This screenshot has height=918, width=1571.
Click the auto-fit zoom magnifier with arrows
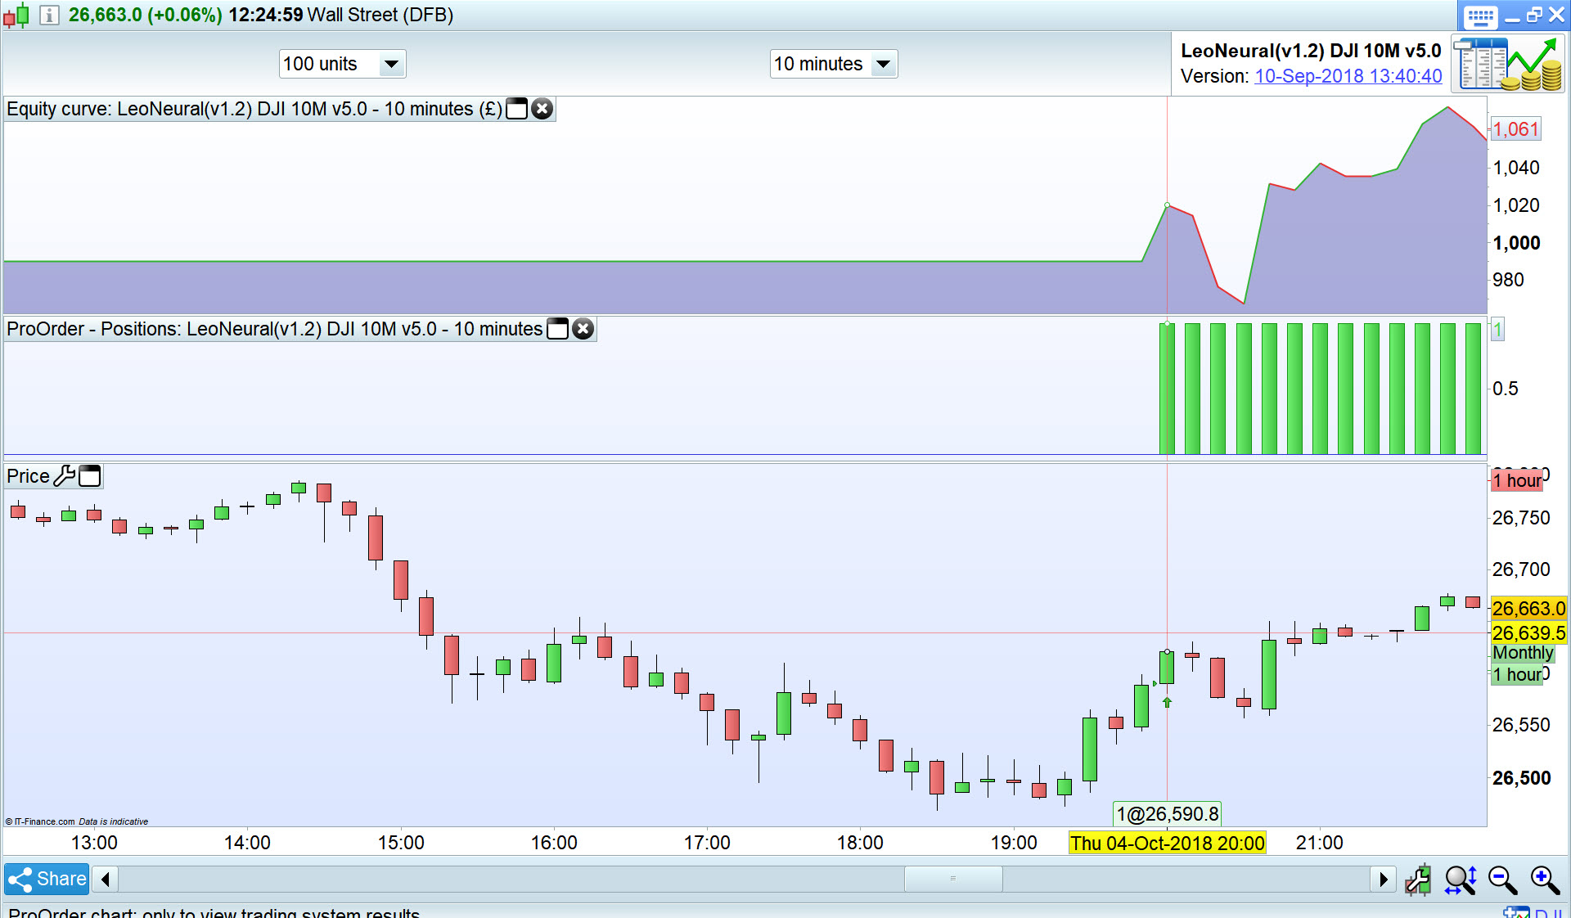[1460, 880]
